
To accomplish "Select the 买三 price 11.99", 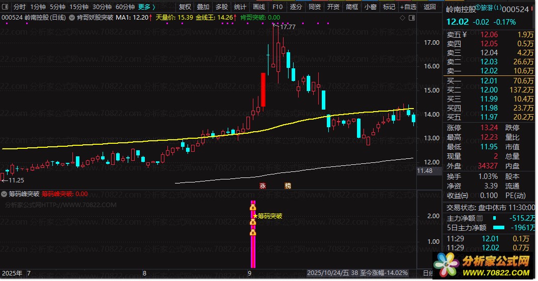I will pos(489,99).
